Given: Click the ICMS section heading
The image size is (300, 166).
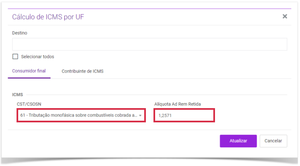Looking at the screenshot, I should [x=18, y=95].
